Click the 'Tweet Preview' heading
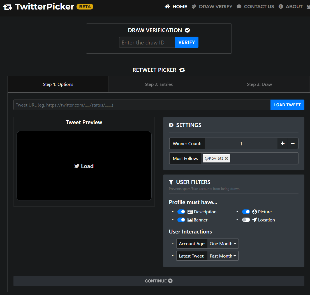This screenshot has width=310, height=295. coord(84,122)
